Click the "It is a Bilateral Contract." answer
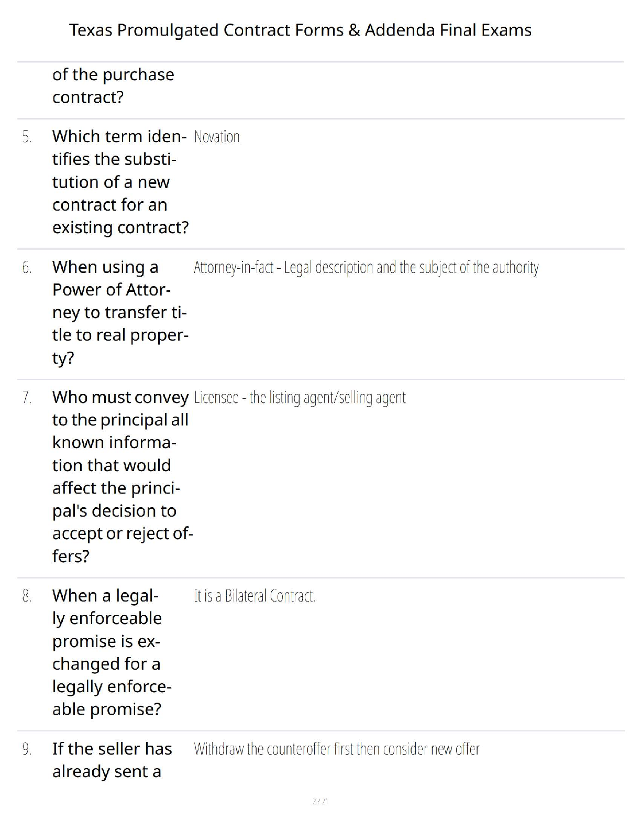The height and width of the screenshot is (830, 641). point(255,596)
